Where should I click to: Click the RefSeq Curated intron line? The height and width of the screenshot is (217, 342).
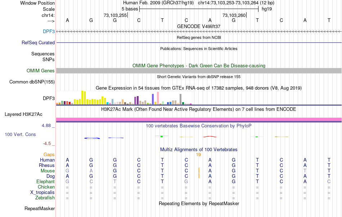(x=199, y=42)
